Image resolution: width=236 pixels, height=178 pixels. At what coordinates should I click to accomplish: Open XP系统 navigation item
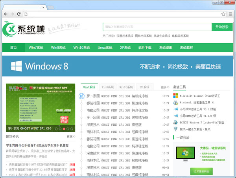tap(125, 48)
